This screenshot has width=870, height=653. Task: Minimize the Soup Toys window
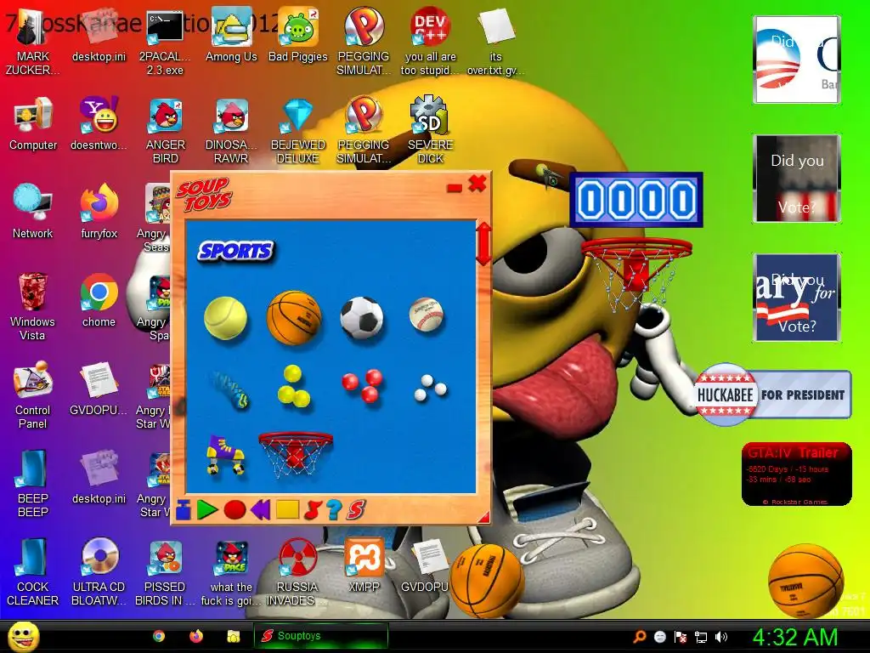(x=454, y=189)
